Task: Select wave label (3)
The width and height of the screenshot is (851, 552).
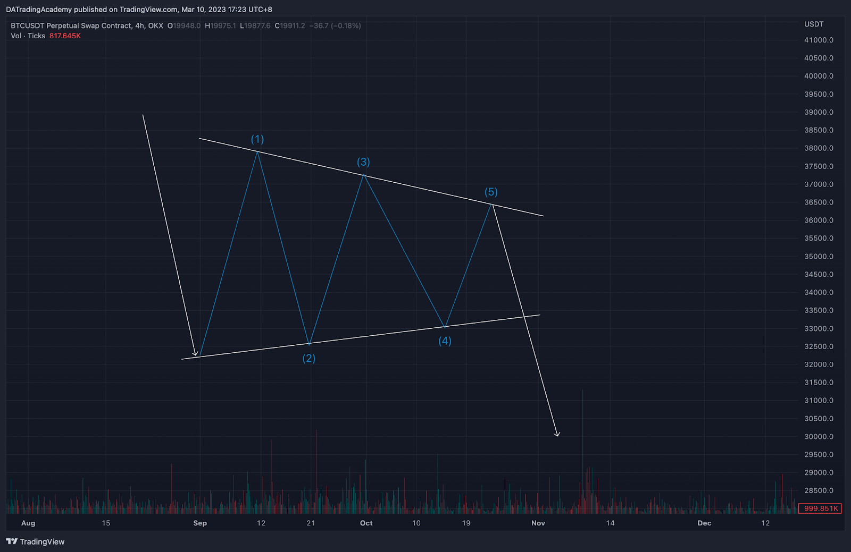Action: pos(363,162)
